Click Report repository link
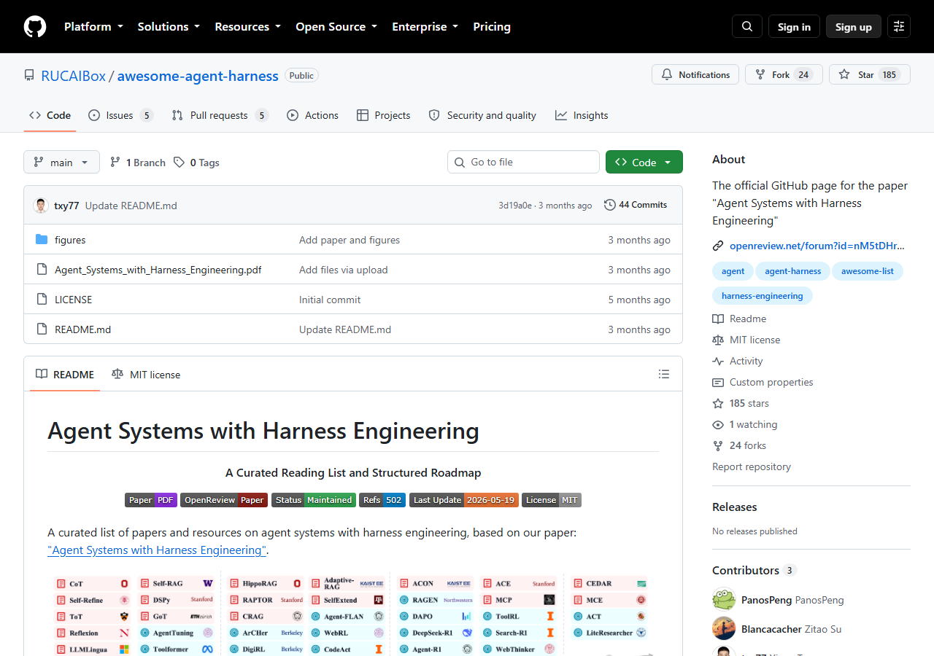The image size is (934, 656). [x=752, y=466]
